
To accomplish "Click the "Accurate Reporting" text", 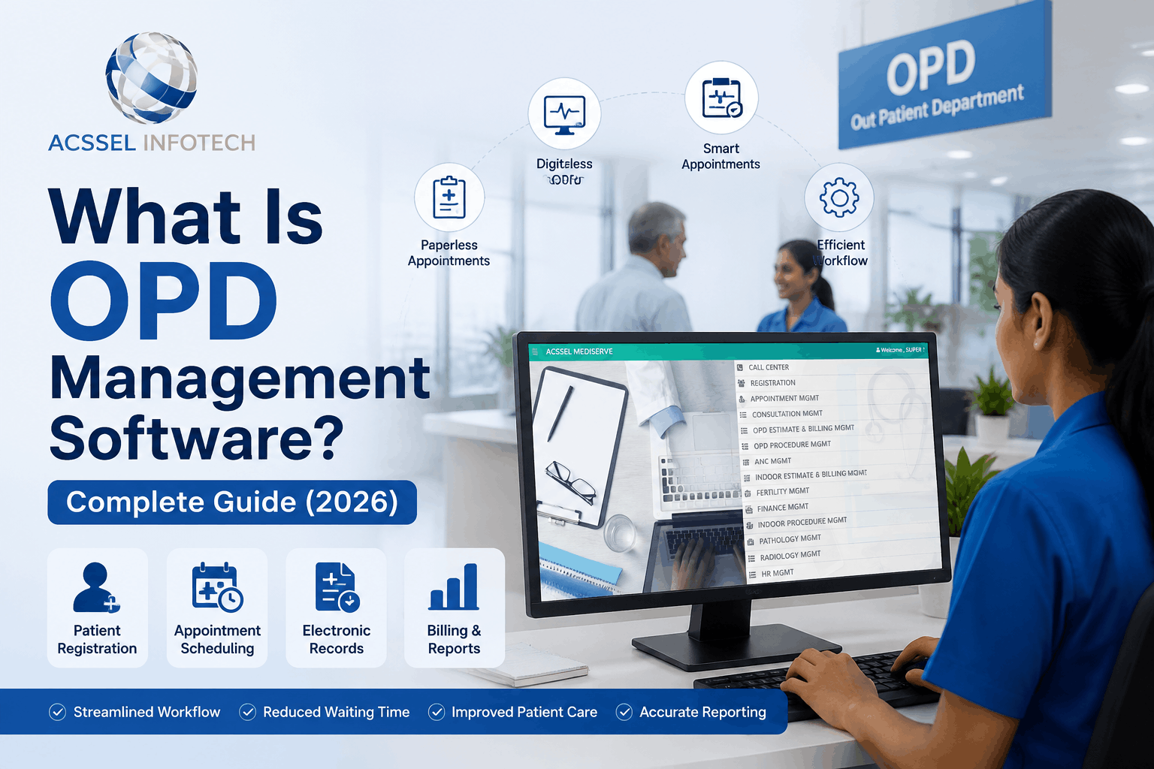I will point(703,712).
